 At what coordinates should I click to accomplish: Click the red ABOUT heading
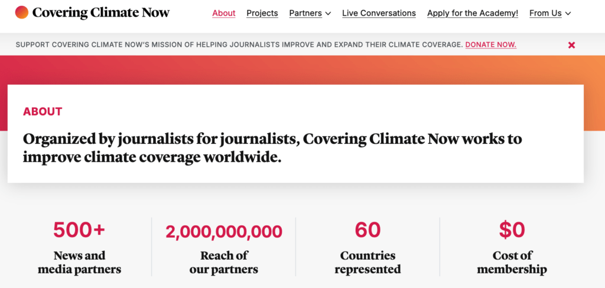[43, 112]
